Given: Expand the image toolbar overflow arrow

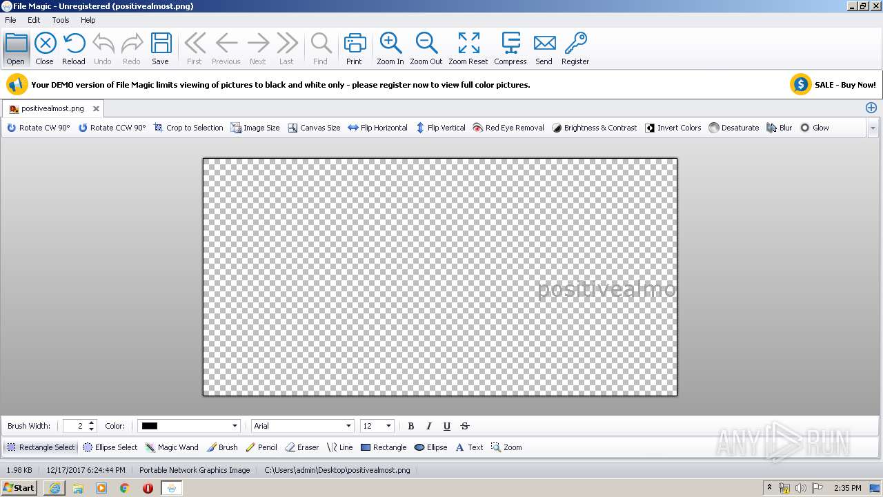Looking at the screenshot, I should click(x=873, y=128).
